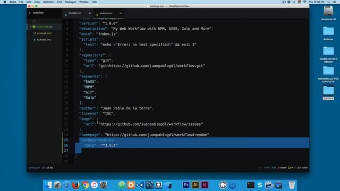Click line number 25 in gutter
The image size is (340, 191).
[66, 140]
